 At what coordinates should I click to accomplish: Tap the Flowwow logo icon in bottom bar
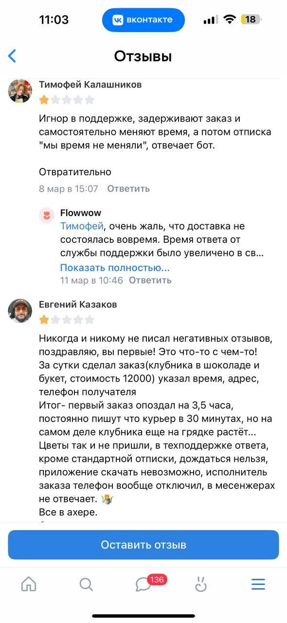[201, 585]
